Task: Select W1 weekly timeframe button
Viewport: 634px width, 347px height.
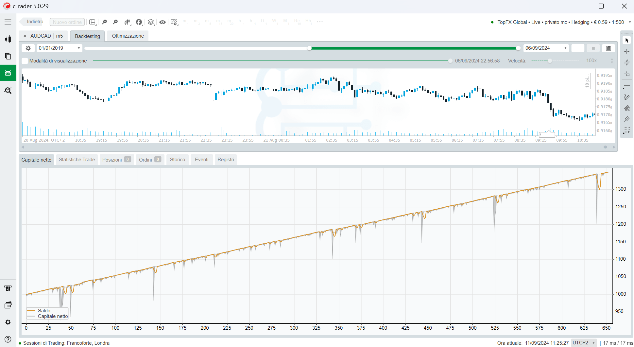Action: point(275,22)
